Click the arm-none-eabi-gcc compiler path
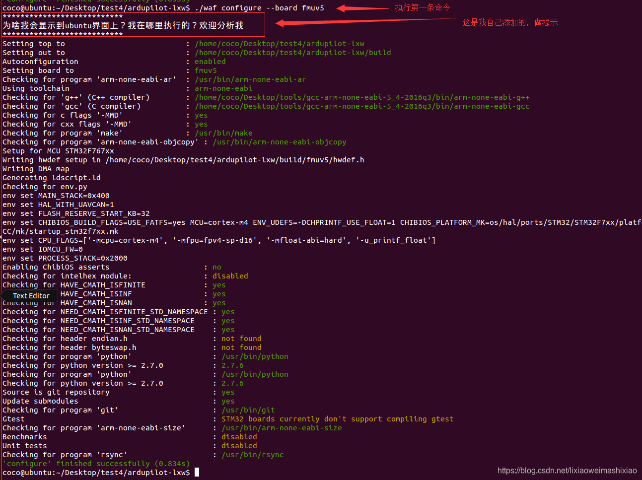Image resolution: width=642 pixels, height=480 pixels. (x=362, y=106)
